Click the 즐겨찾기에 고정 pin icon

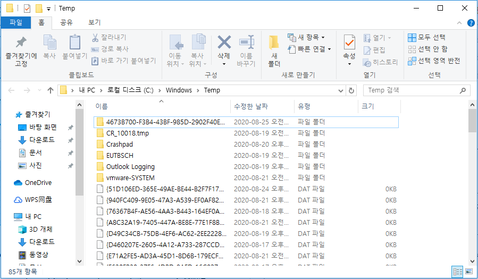pos(21,43)
